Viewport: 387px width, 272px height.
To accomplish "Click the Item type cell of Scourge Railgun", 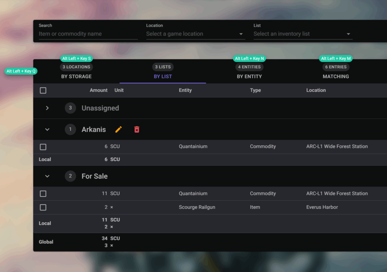I will [x=255, y=207].
